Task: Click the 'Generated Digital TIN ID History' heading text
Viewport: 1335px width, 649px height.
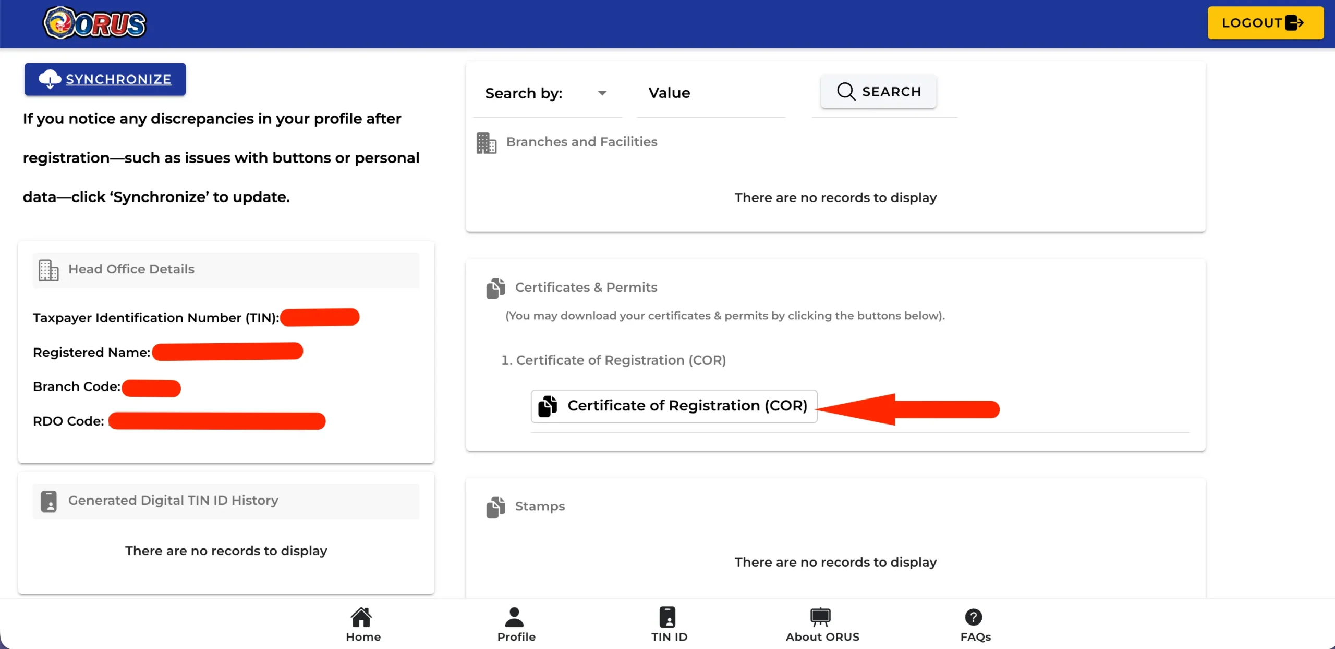Action: (173, 501)
